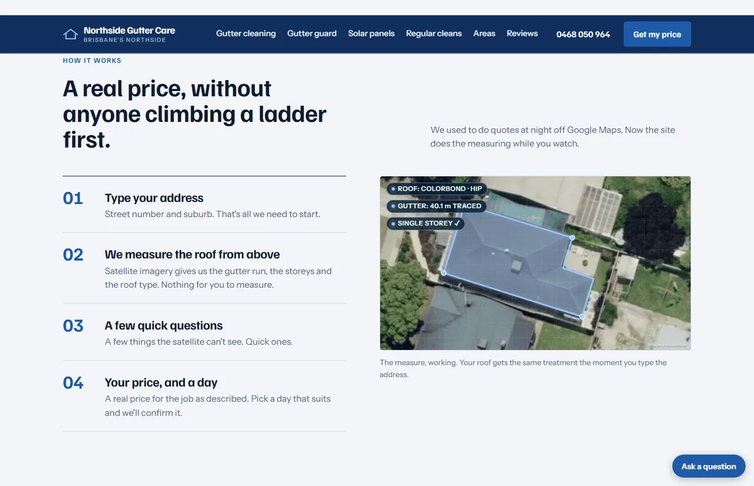Click the step number 03
754x486 pixels.
[73, 326]
